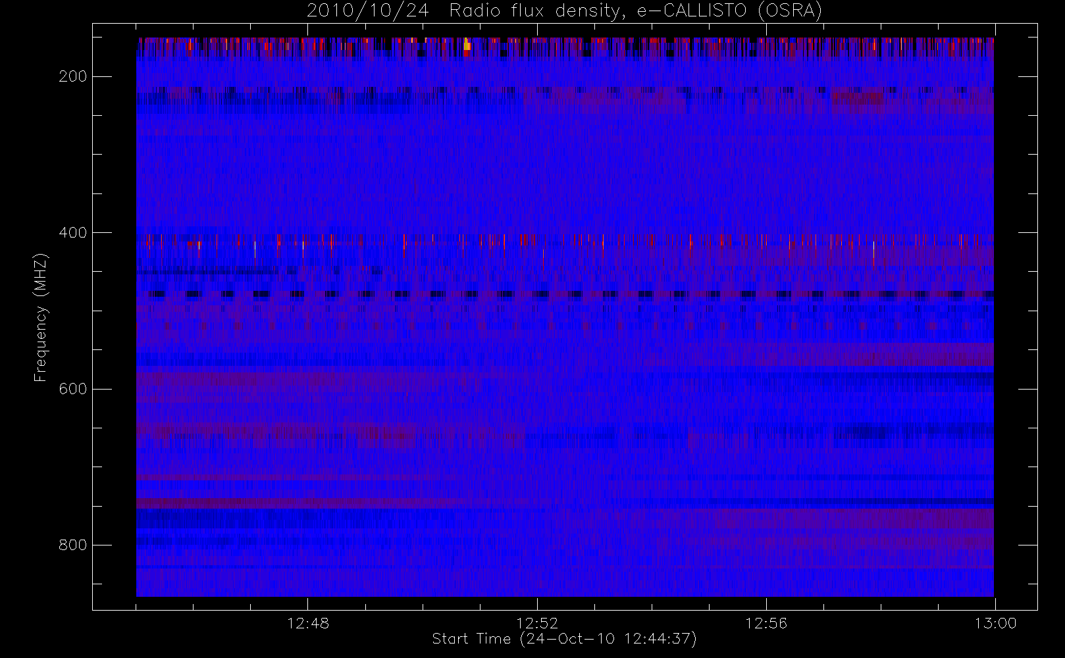The width and height of the screenshot is (1065, 658).
Task: Select the '800' frequency axis label
Action: tap(72, 545)
